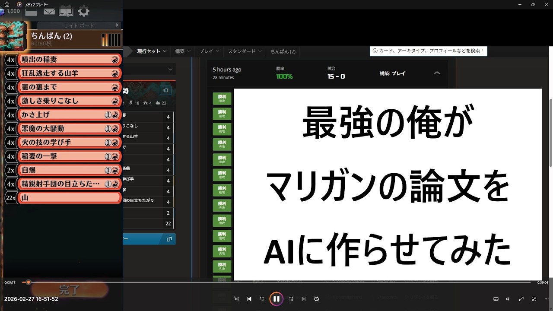This screenshot has width=553, height=311.
Task: Open the Media Player home icon
Action: tap(6, 4)
